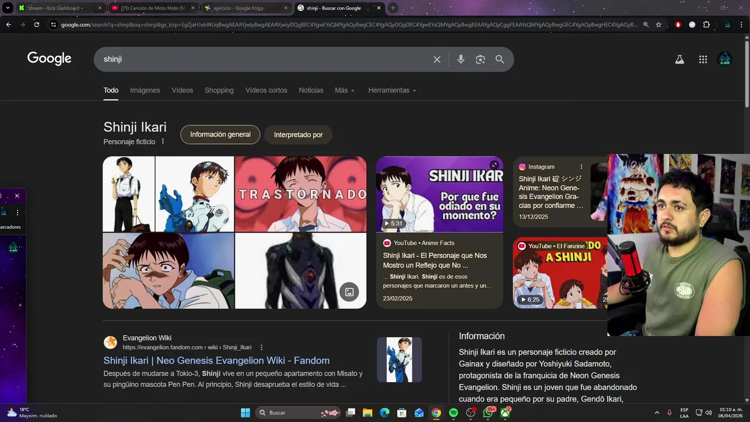Open the Google apps grid
This screenshot has width=750, height=422.
[703, 59]
